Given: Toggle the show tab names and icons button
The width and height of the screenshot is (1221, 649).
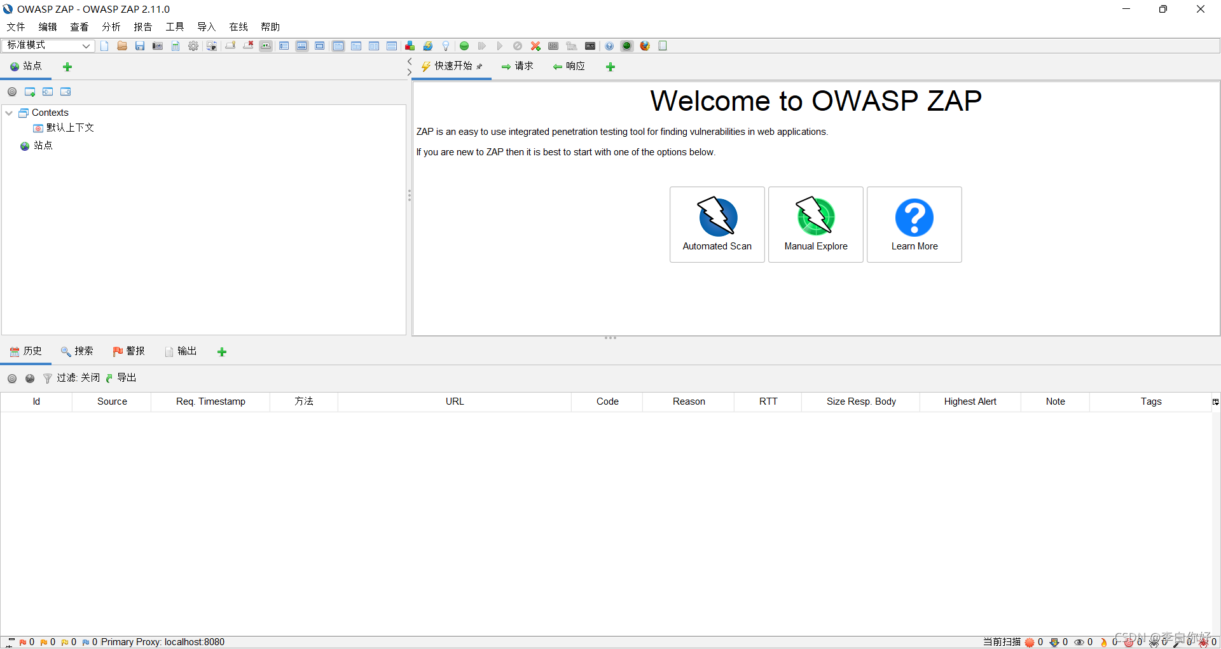Looking at the screenshot, I should 266,46.
